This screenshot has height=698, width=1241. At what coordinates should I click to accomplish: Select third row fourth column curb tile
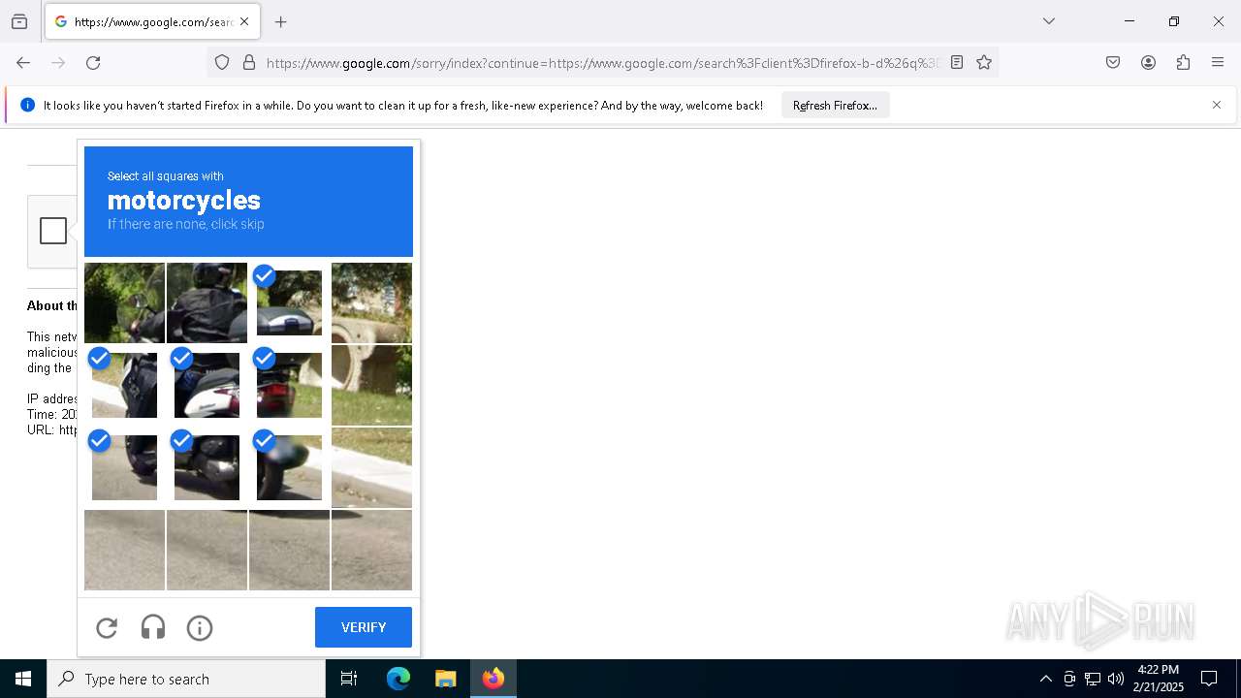(x=371, y=467)
